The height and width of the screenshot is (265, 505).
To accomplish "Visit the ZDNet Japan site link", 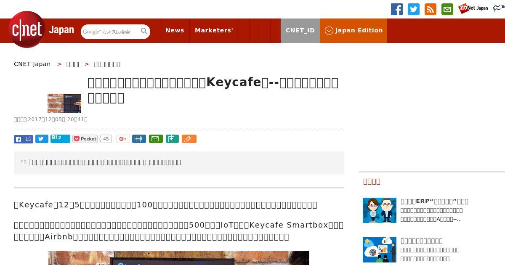I will [x=473, y=8].
